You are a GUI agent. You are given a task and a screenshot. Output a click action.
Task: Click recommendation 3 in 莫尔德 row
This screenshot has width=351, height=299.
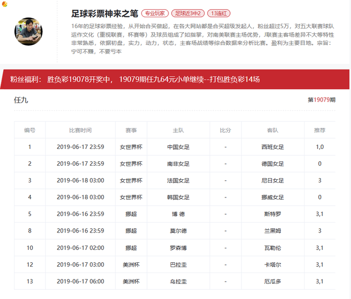[x=320, y=231]
